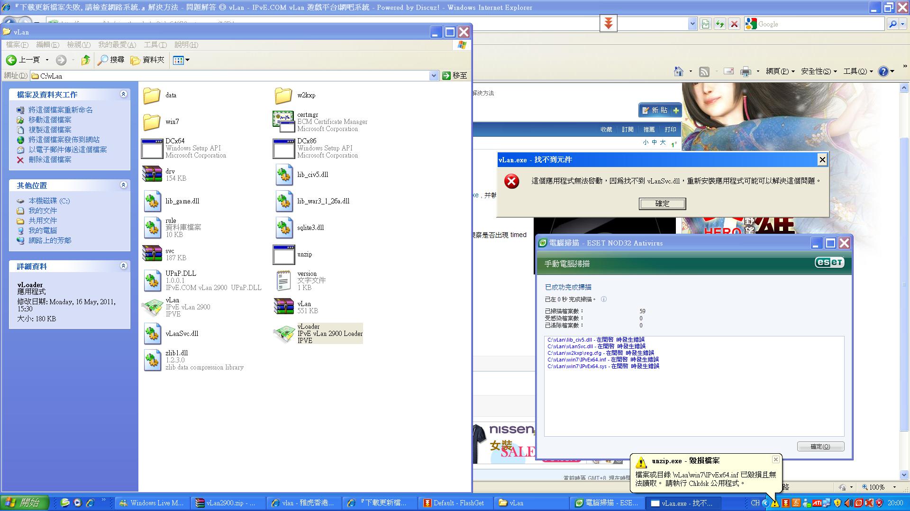Select the vLanSvc.dll file icon

pyautogui.click(x=153, y=334)
